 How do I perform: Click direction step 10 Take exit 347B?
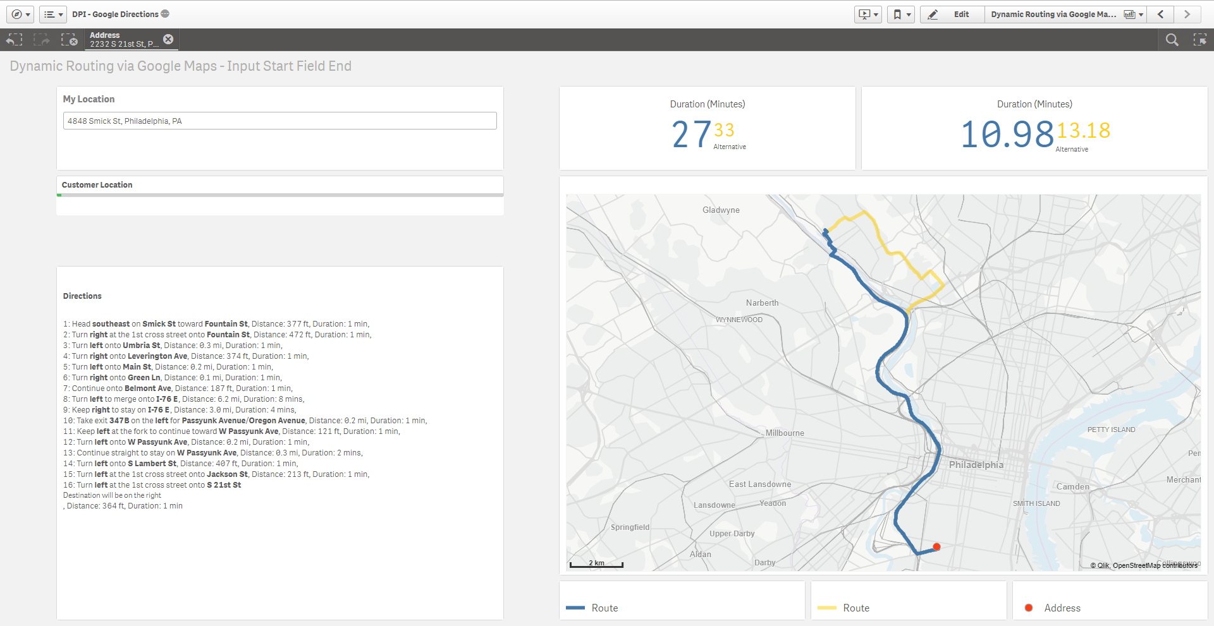click(245, 421)
